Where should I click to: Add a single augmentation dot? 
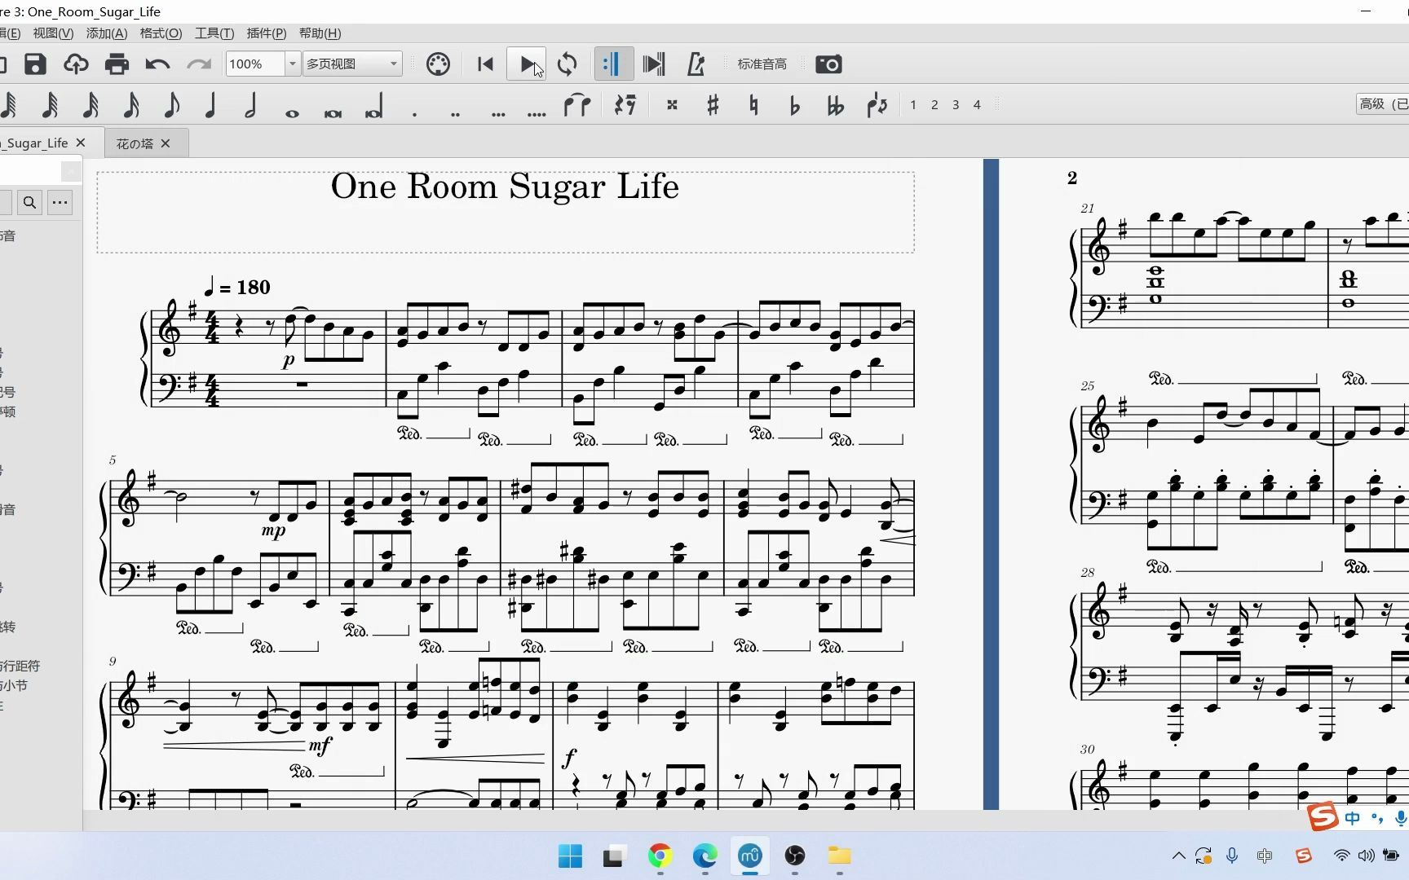414,113
